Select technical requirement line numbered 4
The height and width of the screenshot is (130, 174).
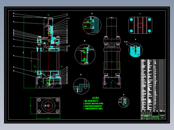pos(93,109)
